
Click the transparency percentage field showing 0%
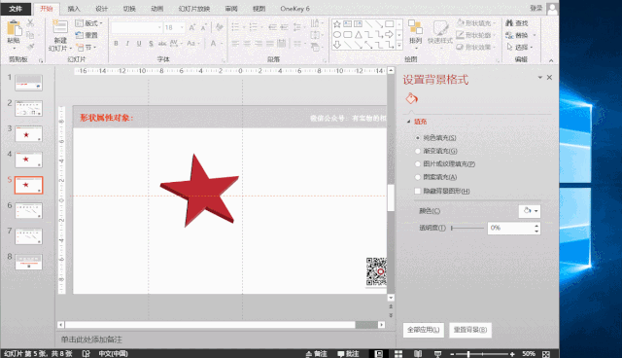click(x=510, y=228)
